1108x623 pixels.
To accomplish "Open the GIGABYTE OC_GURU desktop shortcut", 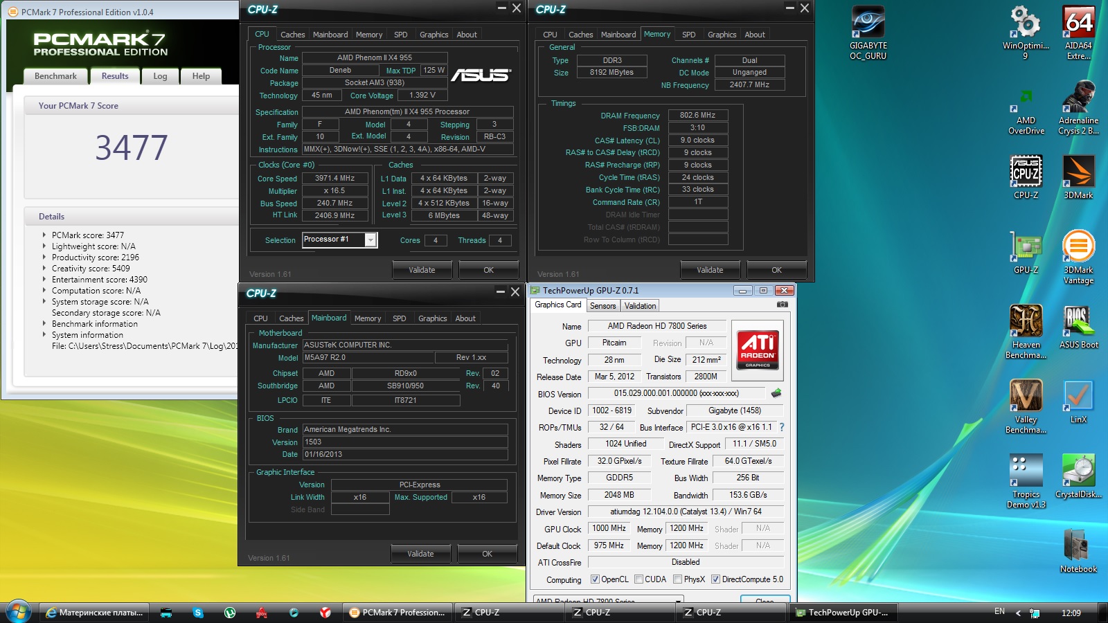I will pos(868,33).
